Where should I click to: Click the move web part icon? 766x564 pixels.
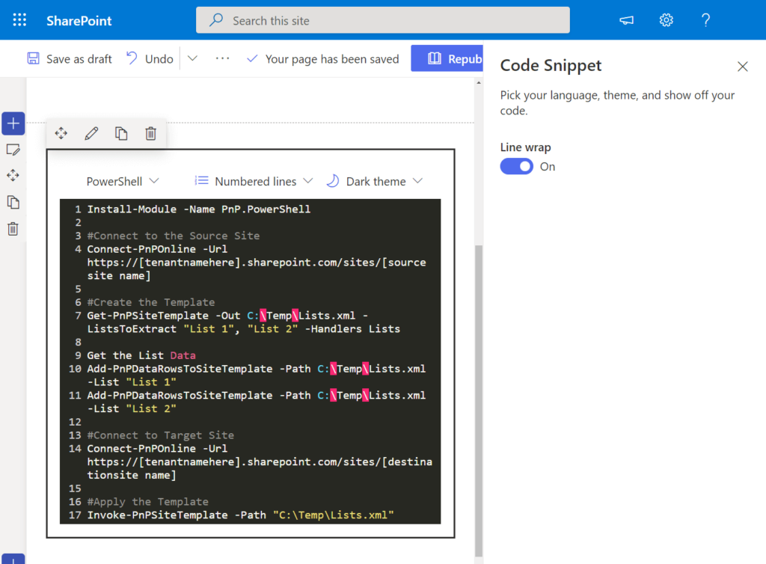coord(61,133)
